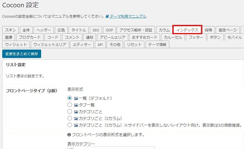Screen dimensions: 244x149
Task: Open the SEO tab
Action: coord(96,30)
